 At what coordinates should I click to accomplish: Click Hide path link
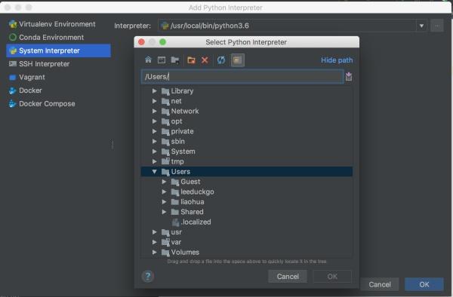(337, 60)
